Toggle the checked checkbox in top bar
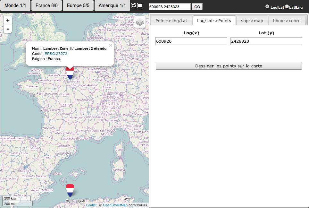 coord(134,5)
